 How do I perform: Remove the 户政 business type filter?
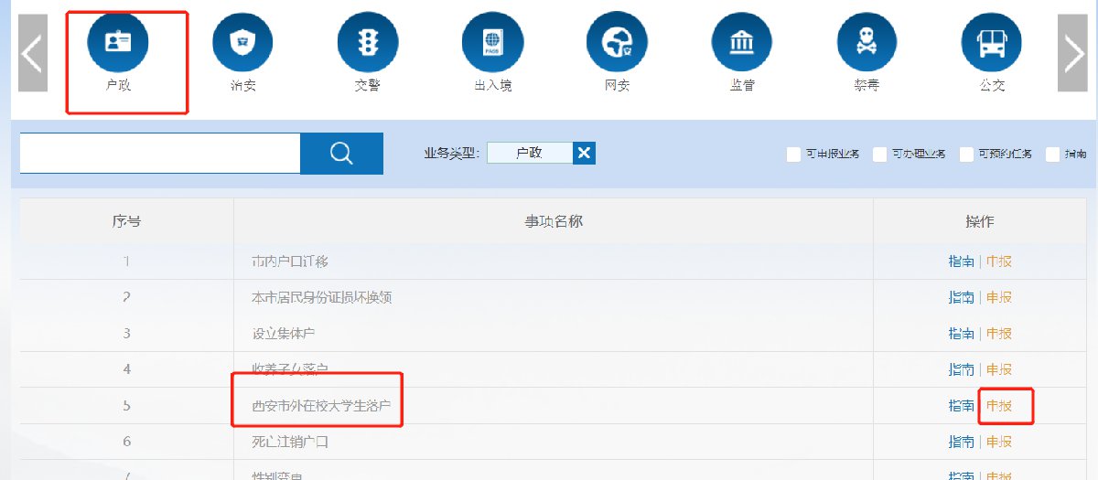(x=585, y=153)
